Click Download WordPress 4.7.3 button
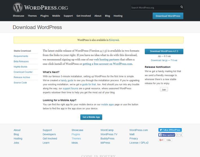The image size is (200, 157). coord(164,51)
